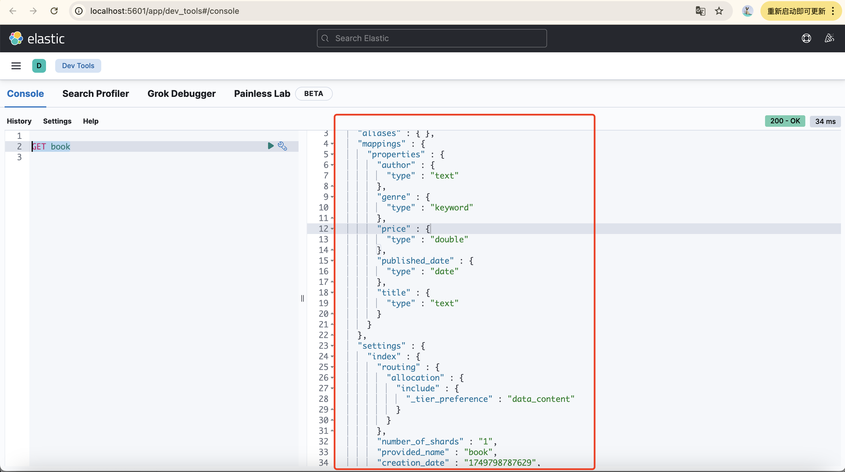
Task: Open console History
Action: point(19,121)
